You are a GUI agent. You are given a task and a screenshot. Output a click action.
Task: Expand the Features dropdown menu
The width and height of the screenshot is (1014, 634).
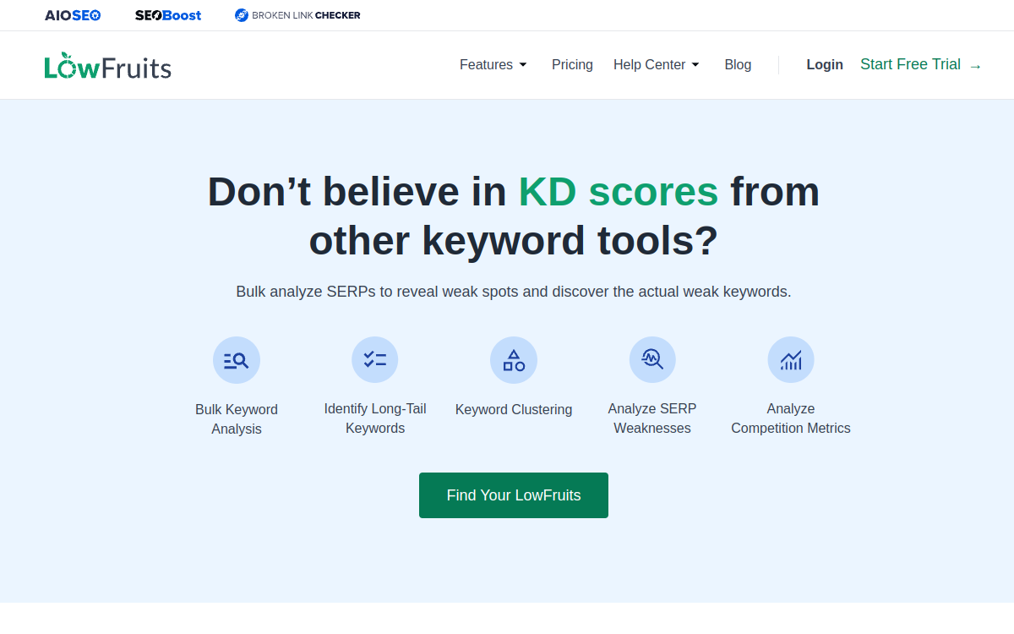(493, 65)
